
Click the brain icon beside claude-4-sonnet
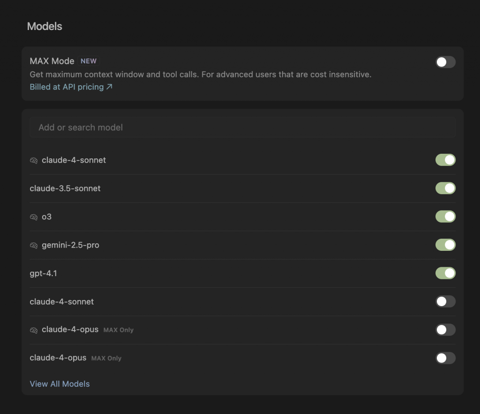pyautogui.click(x=34, y=160)
